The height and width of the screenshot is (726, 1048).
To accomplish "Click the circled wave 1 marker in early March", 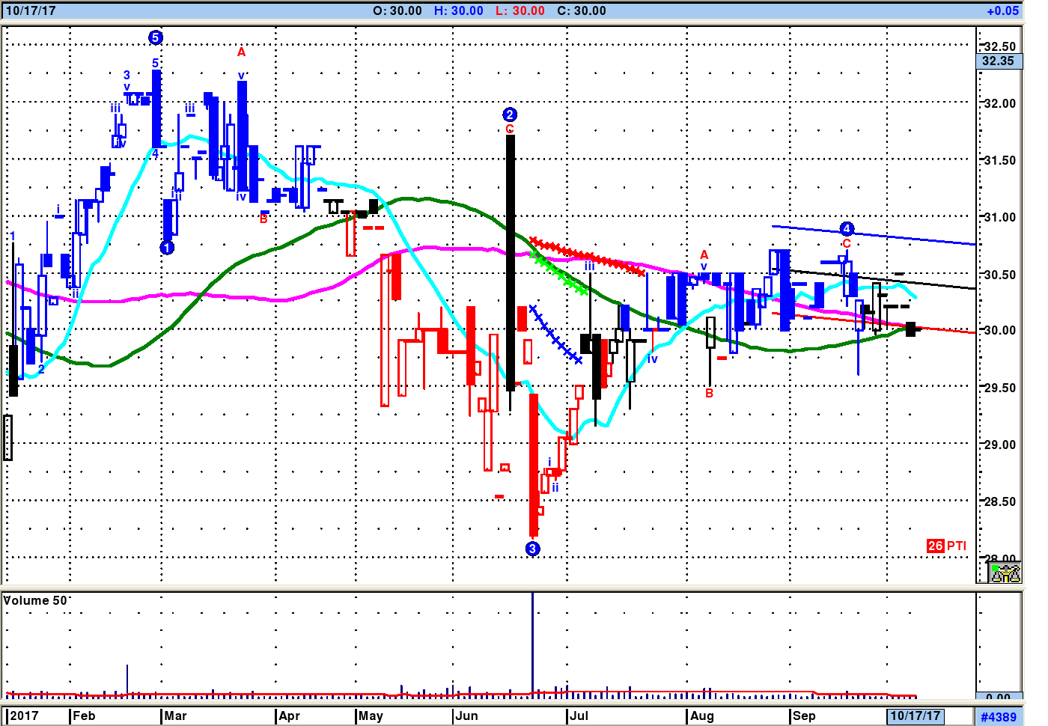I will (168, 248).
